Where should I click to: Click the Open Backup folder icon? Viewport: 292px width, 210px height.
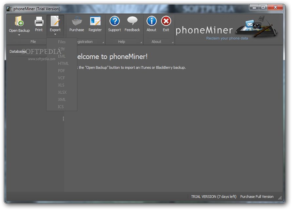19,21
